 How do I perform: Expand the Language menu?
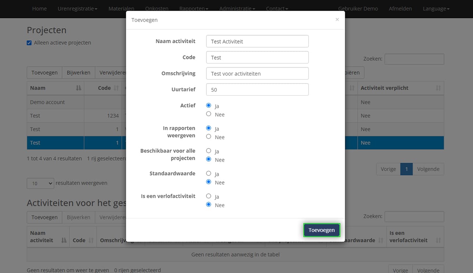coord(436,9)
